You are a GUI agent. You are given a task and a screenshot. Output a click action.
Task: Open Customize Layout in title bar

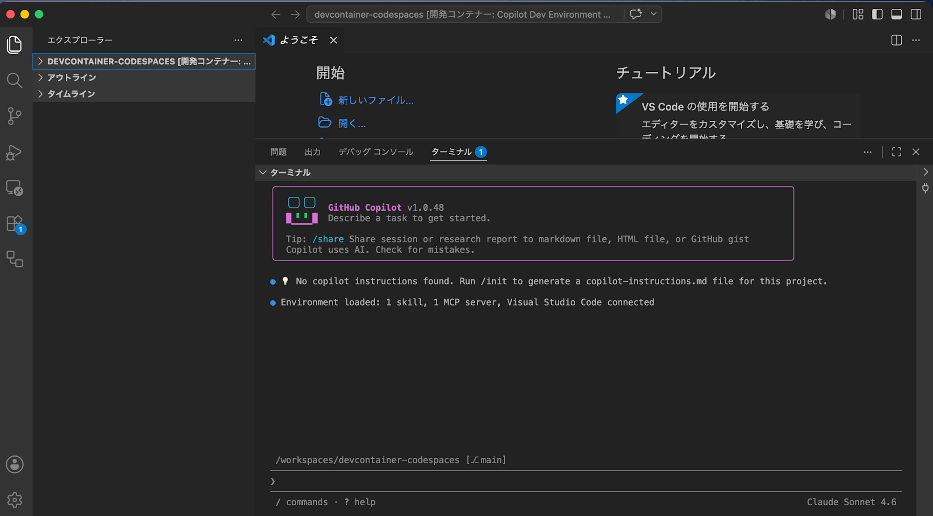point(857,14)
